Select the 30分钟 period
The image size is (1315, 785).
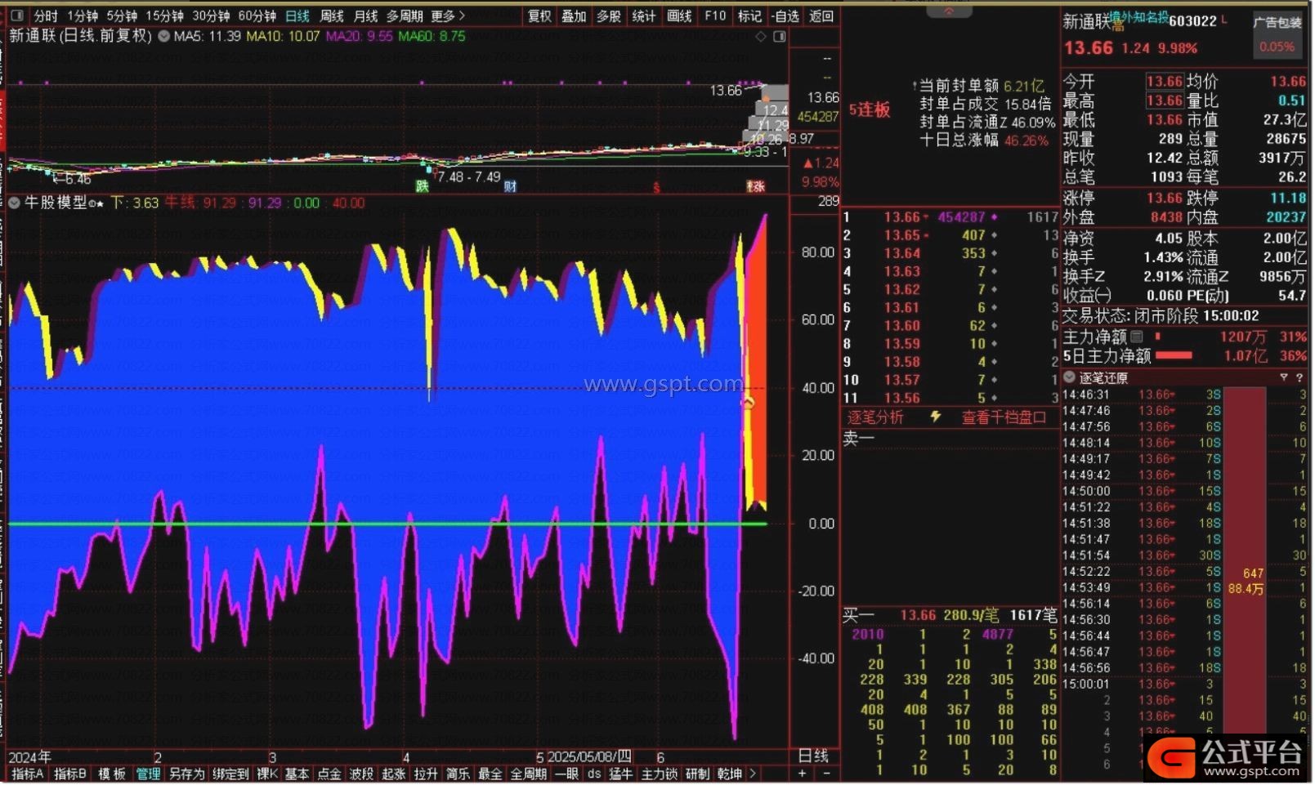point(211,16)
